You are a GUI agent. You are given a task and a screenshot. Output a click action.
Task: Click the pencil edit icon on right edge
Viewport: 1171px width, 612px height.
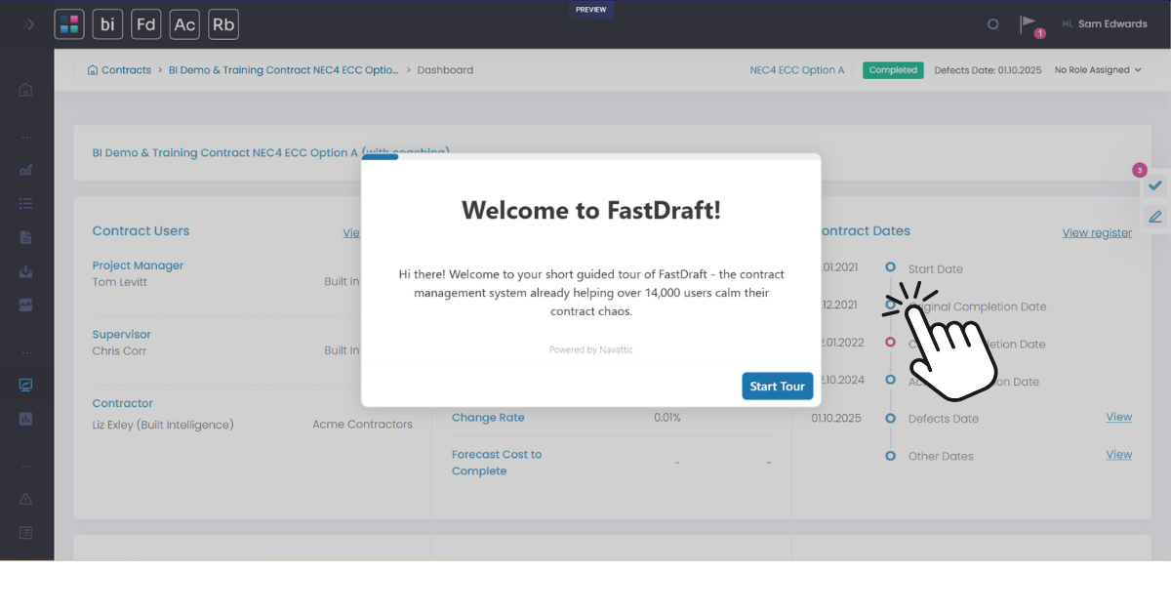tap(1155, 217)
